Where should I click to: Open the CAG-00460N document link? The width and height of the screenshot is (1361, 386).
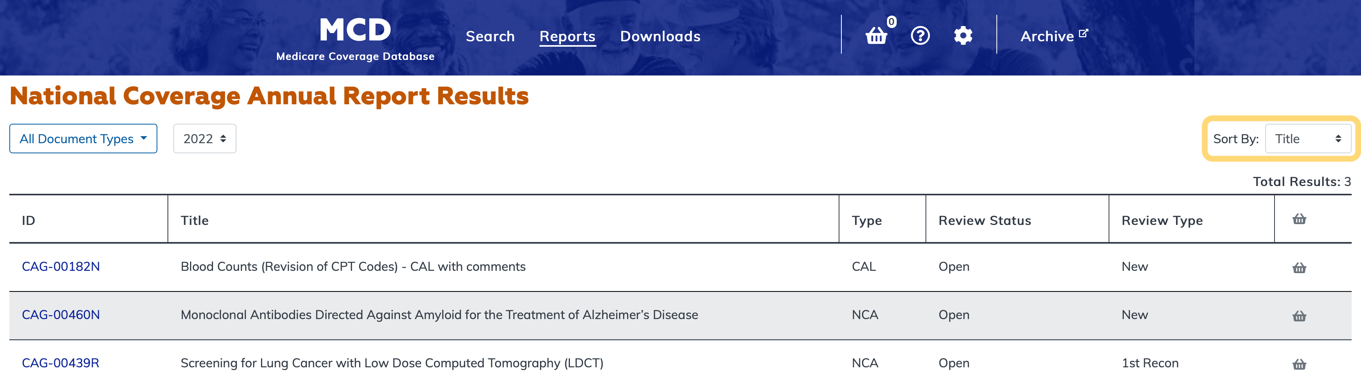click(61, 315)
